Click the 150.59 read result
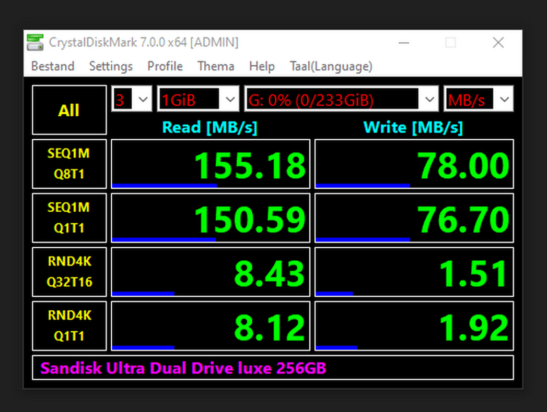The width and height of the screenshot is (547, 412). pyautogui.click(x=211, y=217)
